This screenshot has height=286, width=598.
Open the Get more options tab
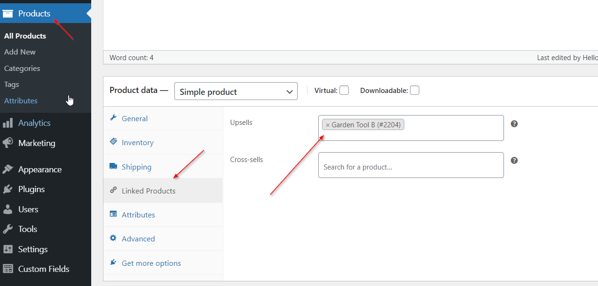[x=151, y=263]
